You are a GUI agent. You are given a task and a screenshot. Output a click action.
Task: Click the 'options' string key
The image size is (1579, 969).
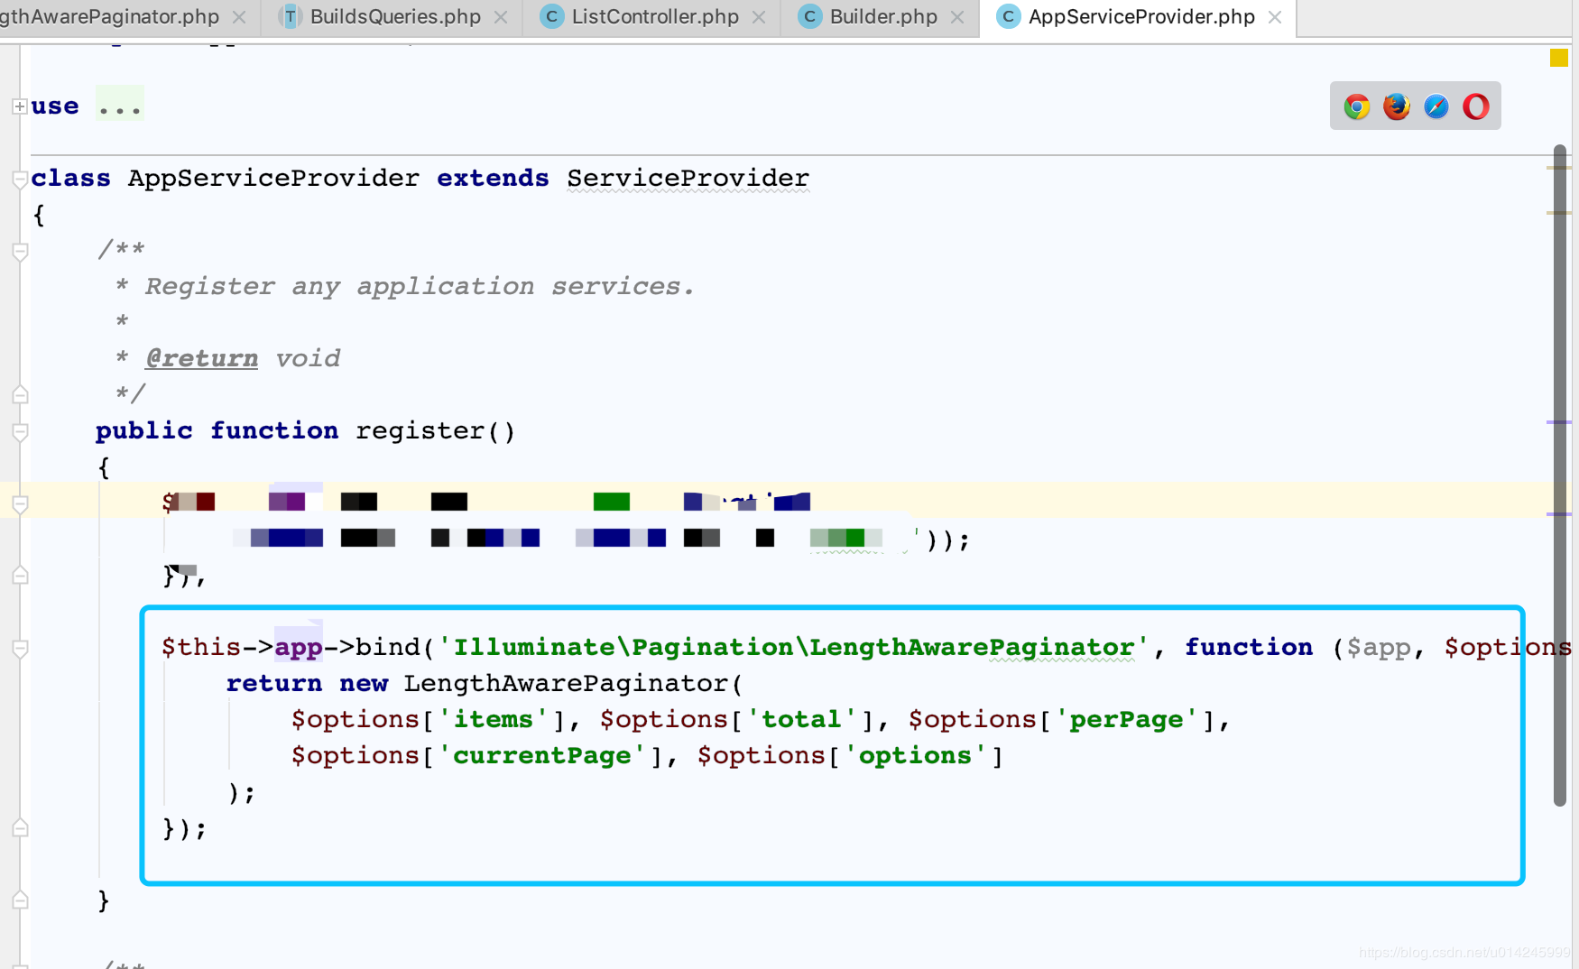point(915,756)
